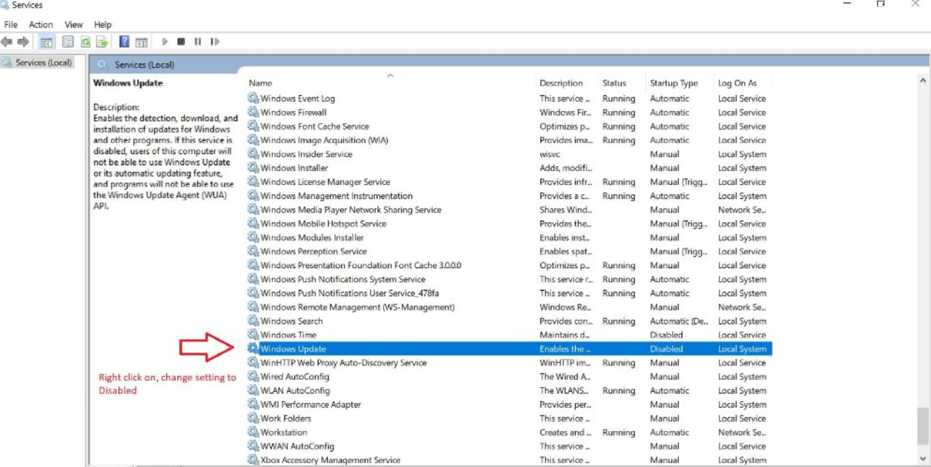
Task: Click the scrollbar down arrow
Action: (923, 459)
